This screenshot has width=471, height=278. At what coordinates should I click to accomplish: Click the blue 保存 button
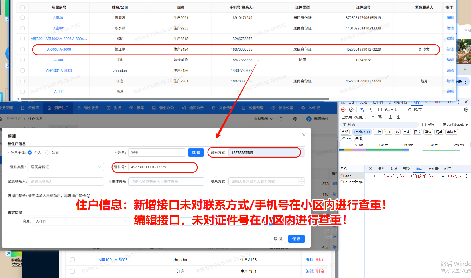tap(296, 239)
